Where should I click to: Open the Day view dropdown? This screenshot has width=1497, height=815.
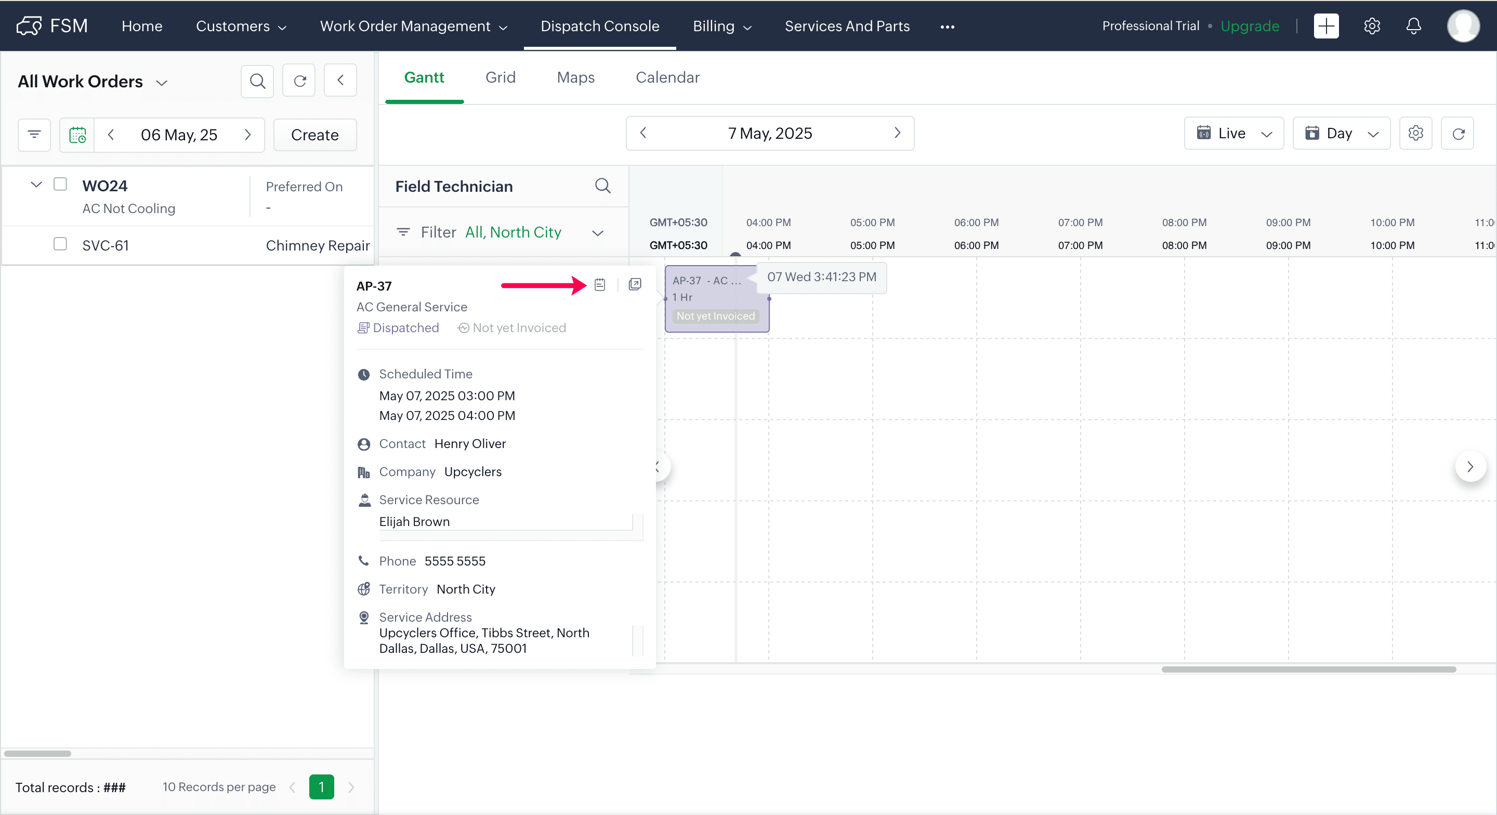(x=1341, y=134)
